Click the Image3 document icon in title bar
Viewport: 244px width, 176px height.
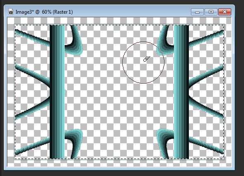point(11,12)
